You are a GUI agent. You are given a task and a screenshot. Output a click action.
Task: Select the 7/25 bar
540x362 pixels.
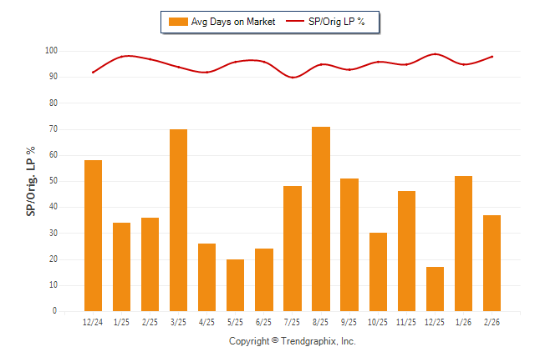(293, 249)
